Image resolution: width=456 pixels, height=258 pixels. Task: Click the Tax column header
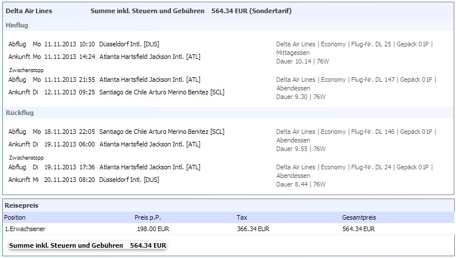click(x=242, y=217)
